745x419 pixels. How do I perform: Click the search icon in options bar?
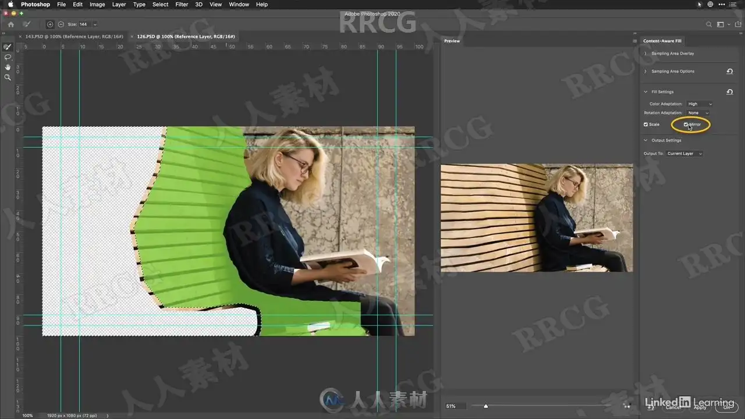point(708,24)
